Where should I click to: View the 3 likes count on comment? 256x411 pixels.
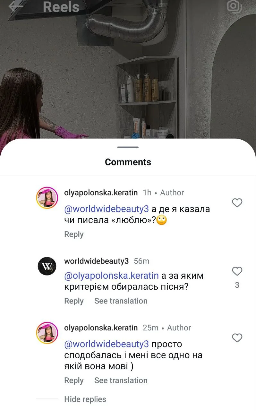coord(237,285)
